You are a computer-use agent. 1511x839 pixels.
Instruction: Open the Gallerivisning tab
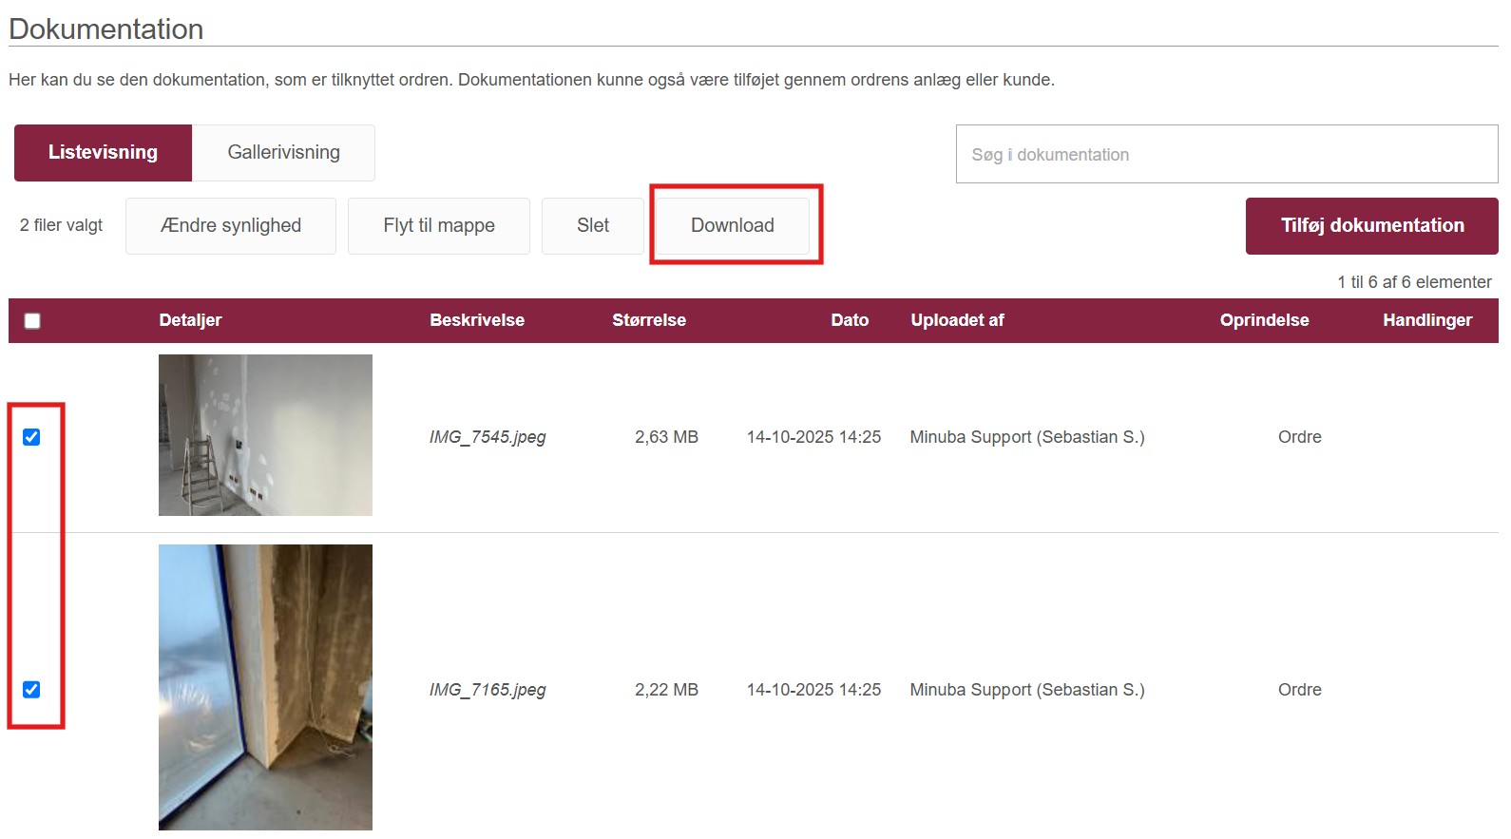click(283, 153)
